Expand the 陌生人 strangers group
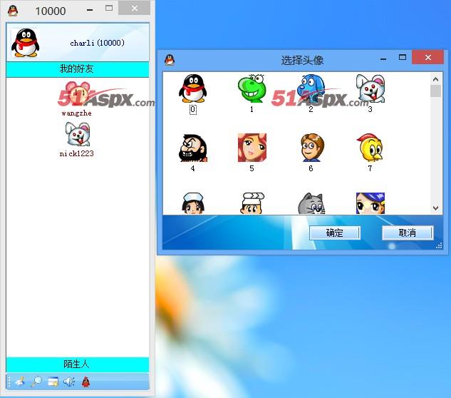Viewport: 451px width, 398px height. pyautogui.click(x=78, y=364)
